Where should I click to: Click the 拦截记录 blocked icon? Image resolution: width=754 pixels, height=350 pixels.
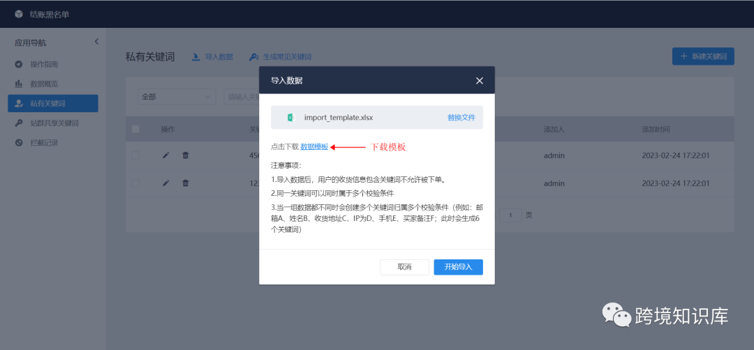pos(19,143)
